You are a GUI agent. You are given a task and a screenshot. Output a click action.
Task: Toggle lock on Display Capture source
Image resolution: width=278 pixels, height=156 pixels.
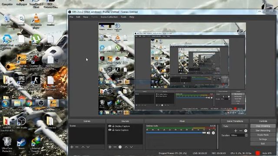click(x=113, y=126)
